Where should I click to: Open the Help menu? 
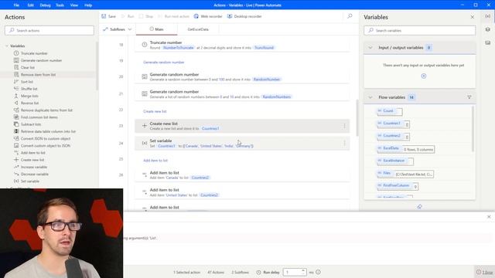tap(88, 5)
